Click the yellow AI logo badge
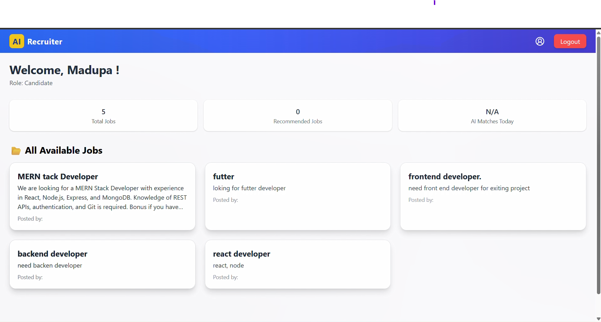601x322 pixels. [x=17, y=41]
